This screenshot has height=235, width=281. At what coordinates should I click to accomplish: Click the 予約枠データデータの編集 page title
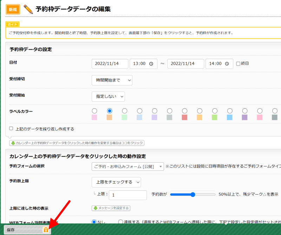[73, 9]
